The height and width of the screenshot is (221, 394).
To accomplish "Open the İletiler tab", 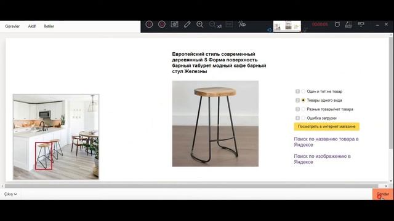I will 49,26.
